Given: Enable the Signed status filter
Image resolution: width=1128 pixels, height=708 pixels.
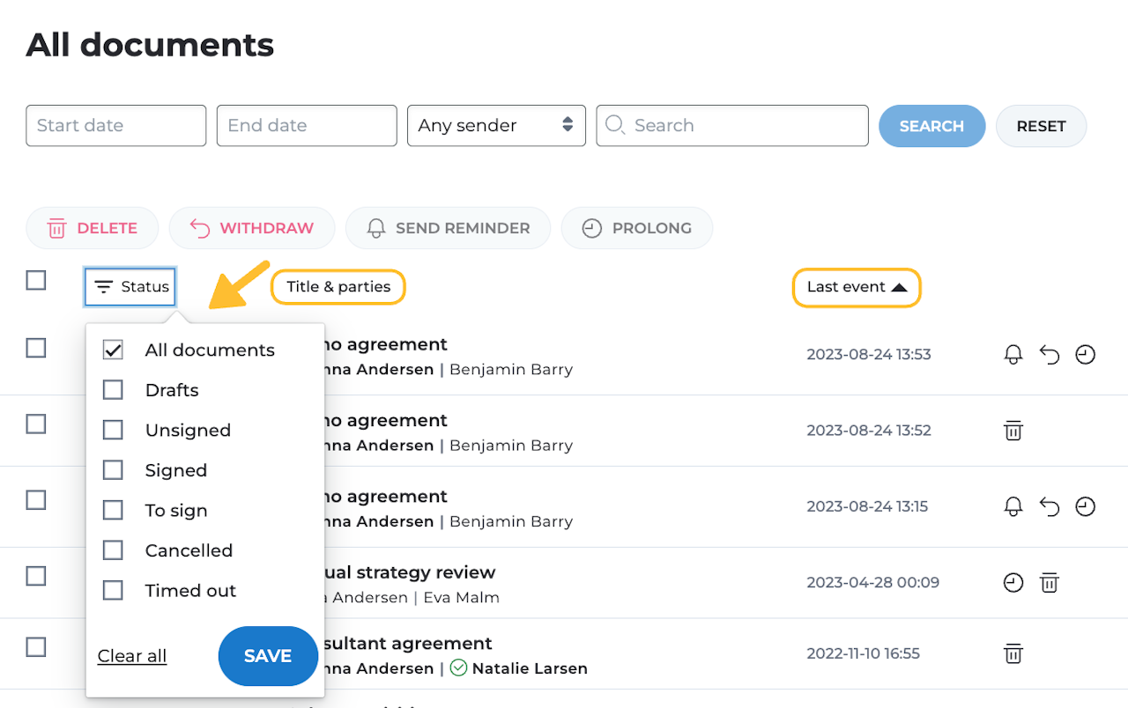Looking at the screenshot, I should click(x=113, y=470).
